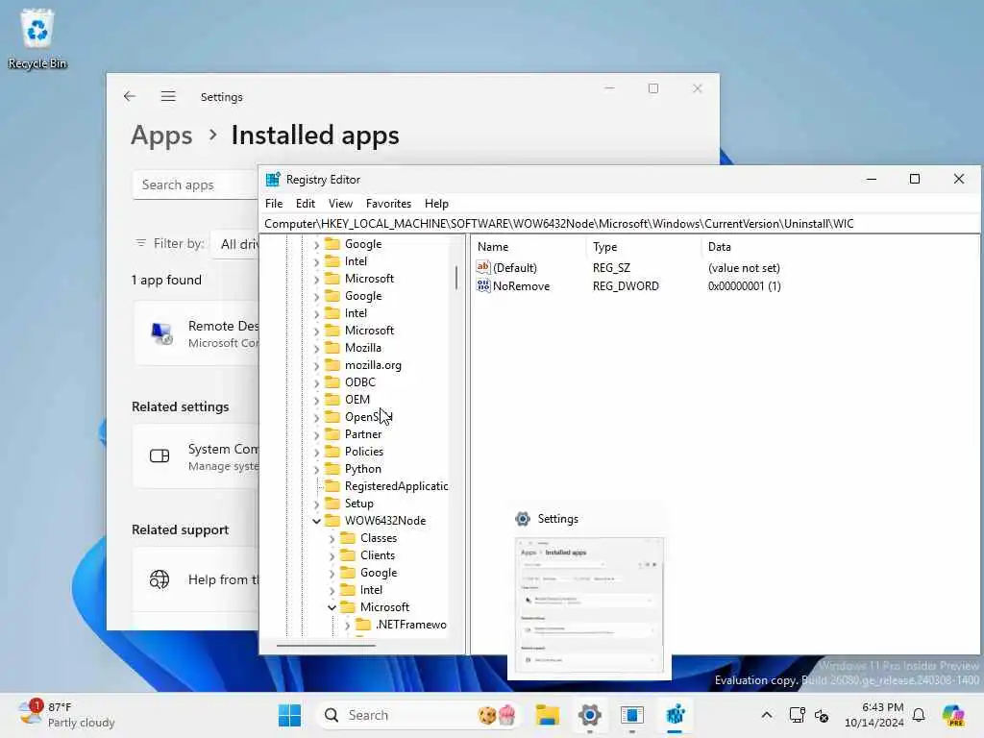Open the Filter by drives dropdown in Settings

click(x=235, y=244)
